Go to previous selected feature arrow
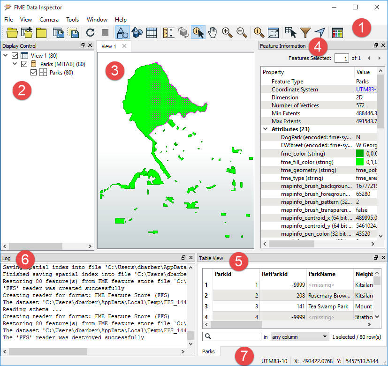 (x=369, y=58)
